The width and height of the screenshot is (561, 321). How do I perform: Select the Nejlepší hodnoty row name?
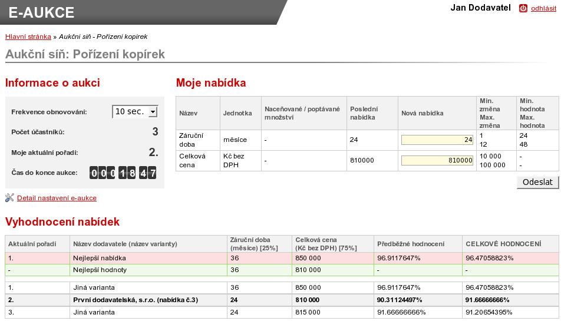100,270
